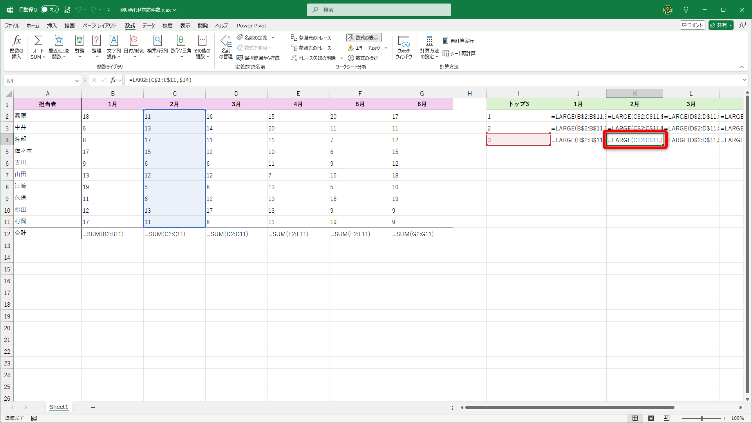Open the AutoSum sigma button

[x=38, y=41]
